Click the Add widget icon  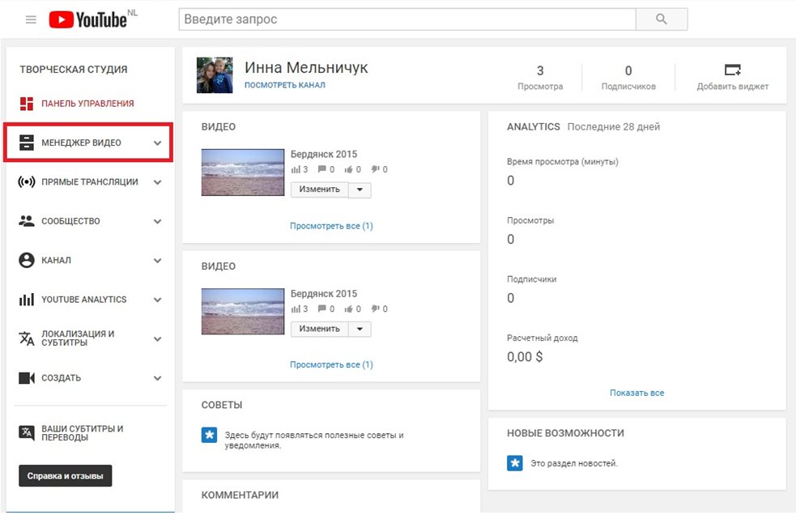click(732, 70)
